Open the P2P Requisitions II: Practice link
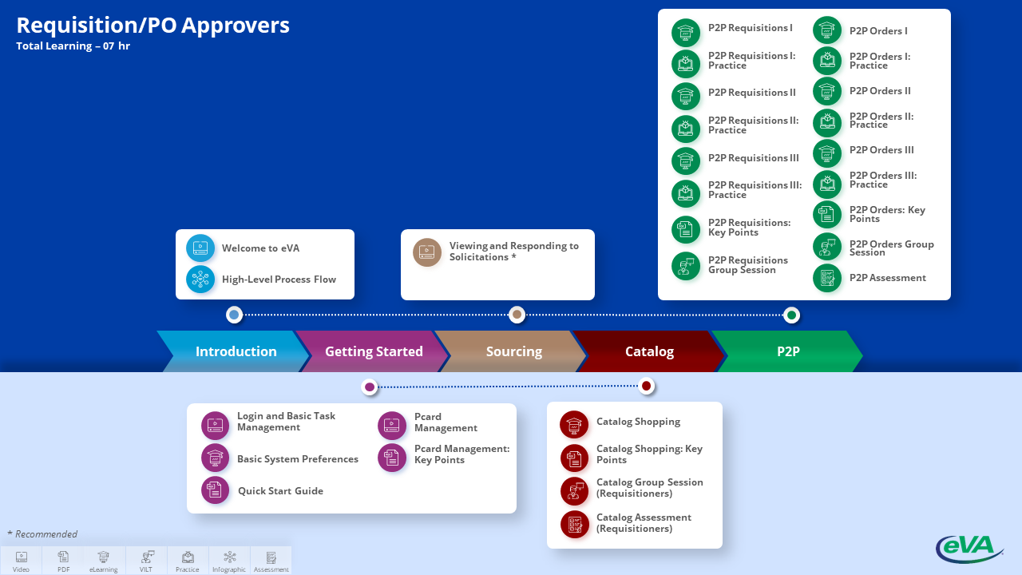Screen dimensions: 1022x575 (x=753, y=125)
